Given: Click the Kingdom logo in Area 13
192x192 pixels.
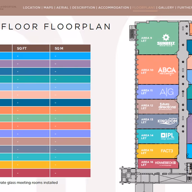Looking at the screenshot, I should [x=168, y=121].
